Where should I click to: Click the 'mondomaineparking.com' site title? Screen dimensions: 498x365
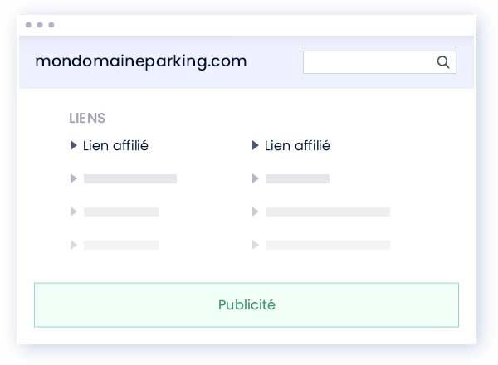click(x=141, y=61)
